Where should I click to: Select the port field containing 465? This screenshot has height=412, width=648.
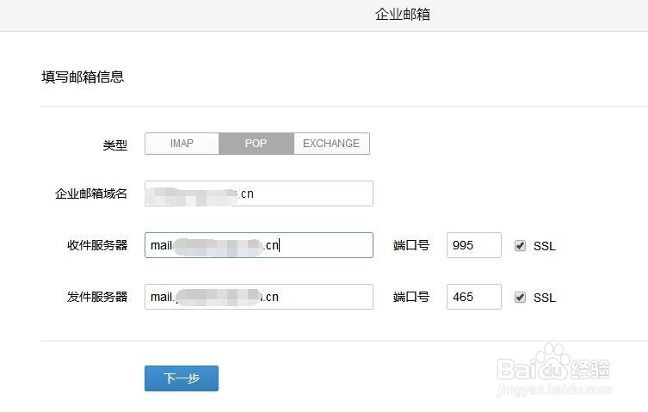point(473,297)
